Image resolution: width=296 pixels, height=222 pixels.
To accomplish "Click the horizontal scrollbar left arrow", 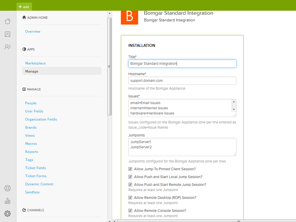I will 114,221.
